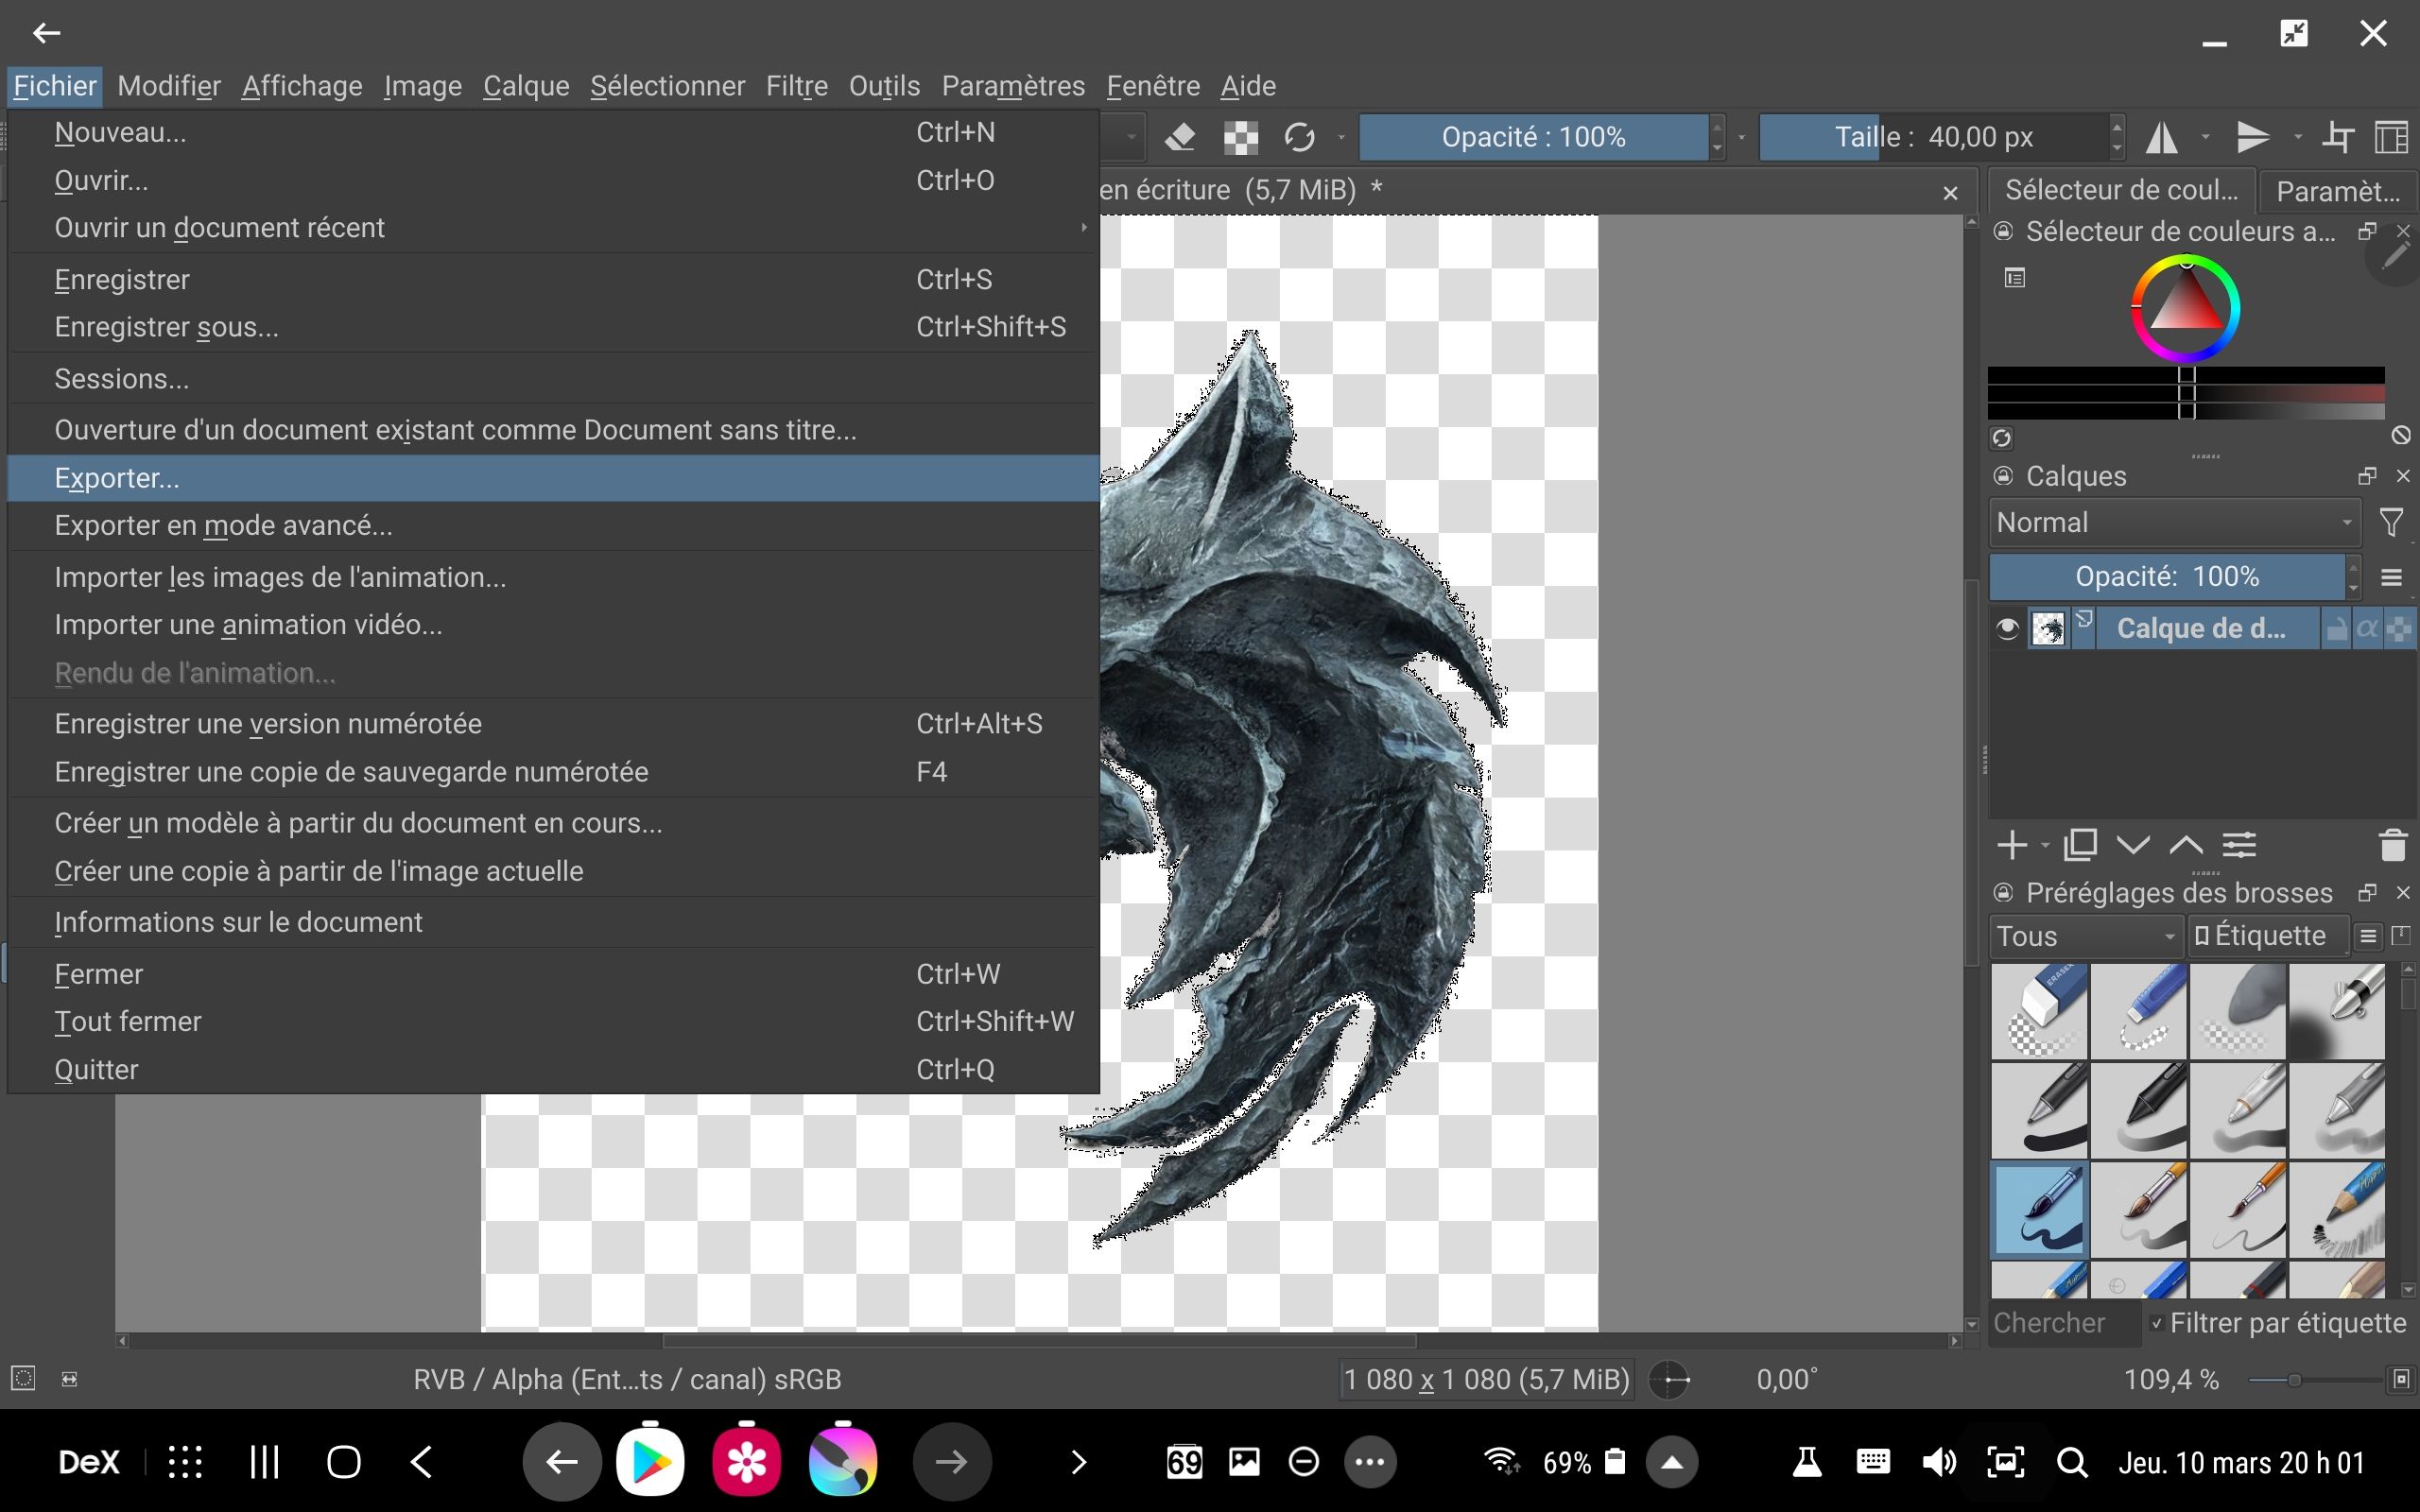Click the reload original preset icon
The width and height of the screenshot is (2420, 1512).
(x=1299, y=137)
